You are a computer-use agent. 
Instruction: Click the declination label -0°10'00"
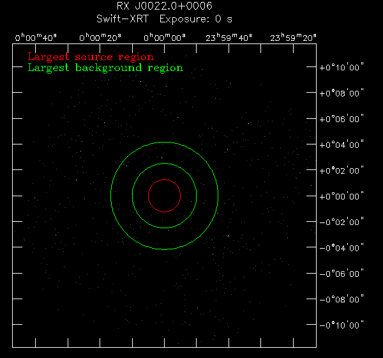coord(342,325)
